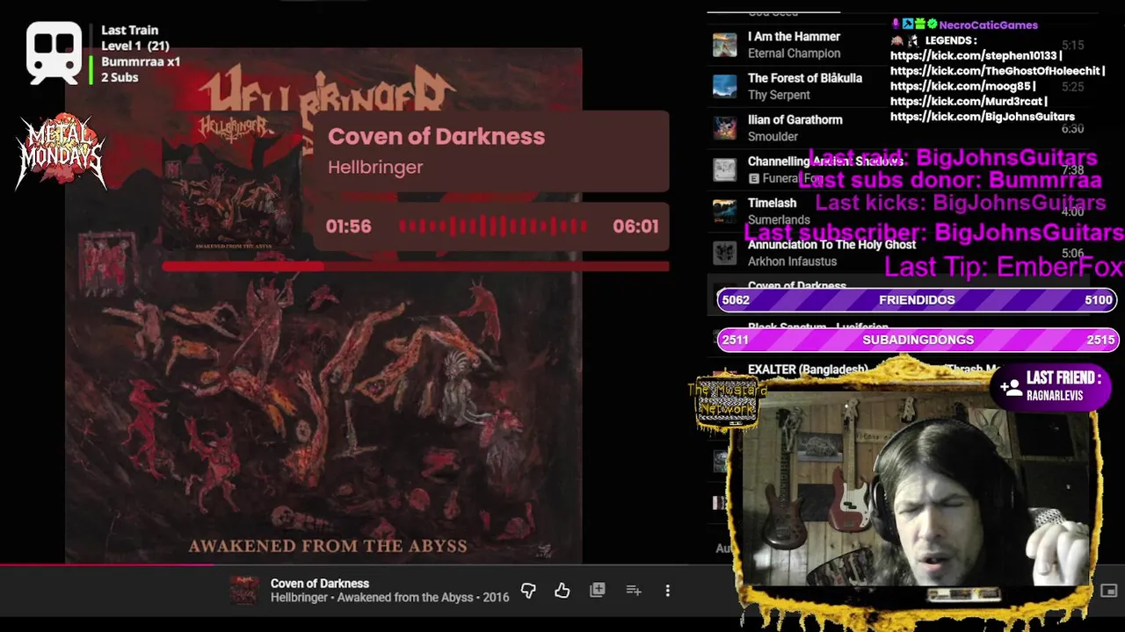This screenshot has width=1125, height=632.
Task: Click the elapsed time '01:56'
Action: [x=348, y=226]
